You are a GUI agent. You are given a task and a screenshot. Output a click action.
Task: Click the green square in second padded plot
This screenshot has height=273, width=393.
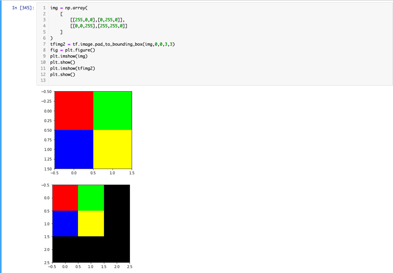click(91, 198)
